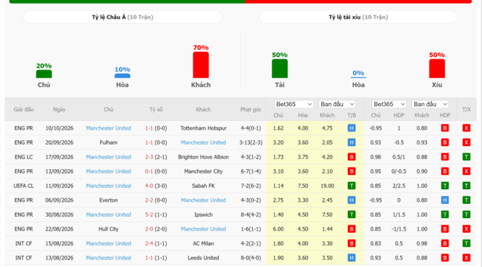Click the green 50% Tài bar
This screenshot has width=482, height=267.
click(280, 68)
